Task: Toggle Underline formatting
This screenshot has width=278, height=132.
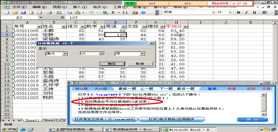Action: (255, 12)
